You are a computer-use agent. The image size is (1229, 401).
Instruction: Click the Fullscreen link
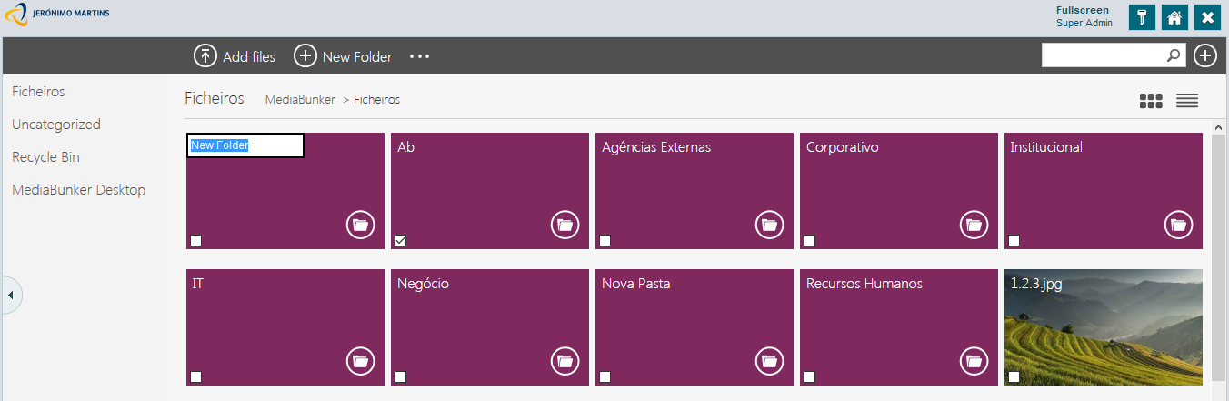(1083, 10)
